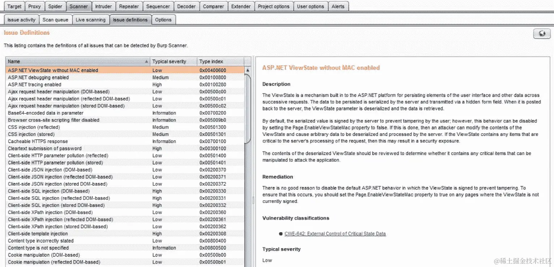Select Client-side XPath injection (DOM-based) row
This screenshot has height=267, width=554.
click(125, 212)
